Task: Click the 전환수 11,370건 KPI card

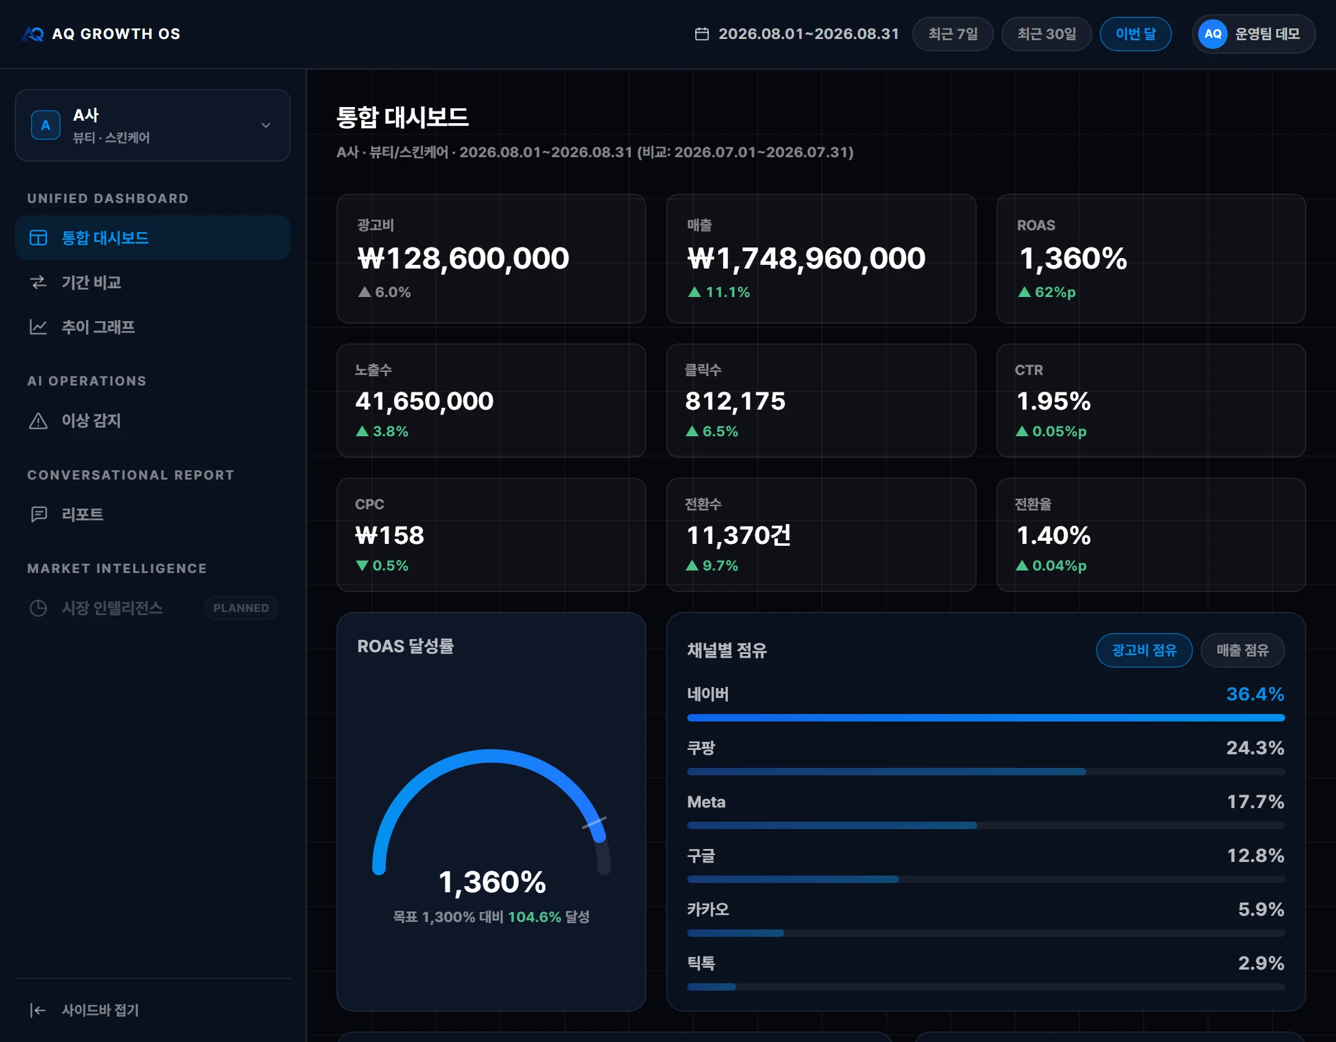Action: click(821, 535)
